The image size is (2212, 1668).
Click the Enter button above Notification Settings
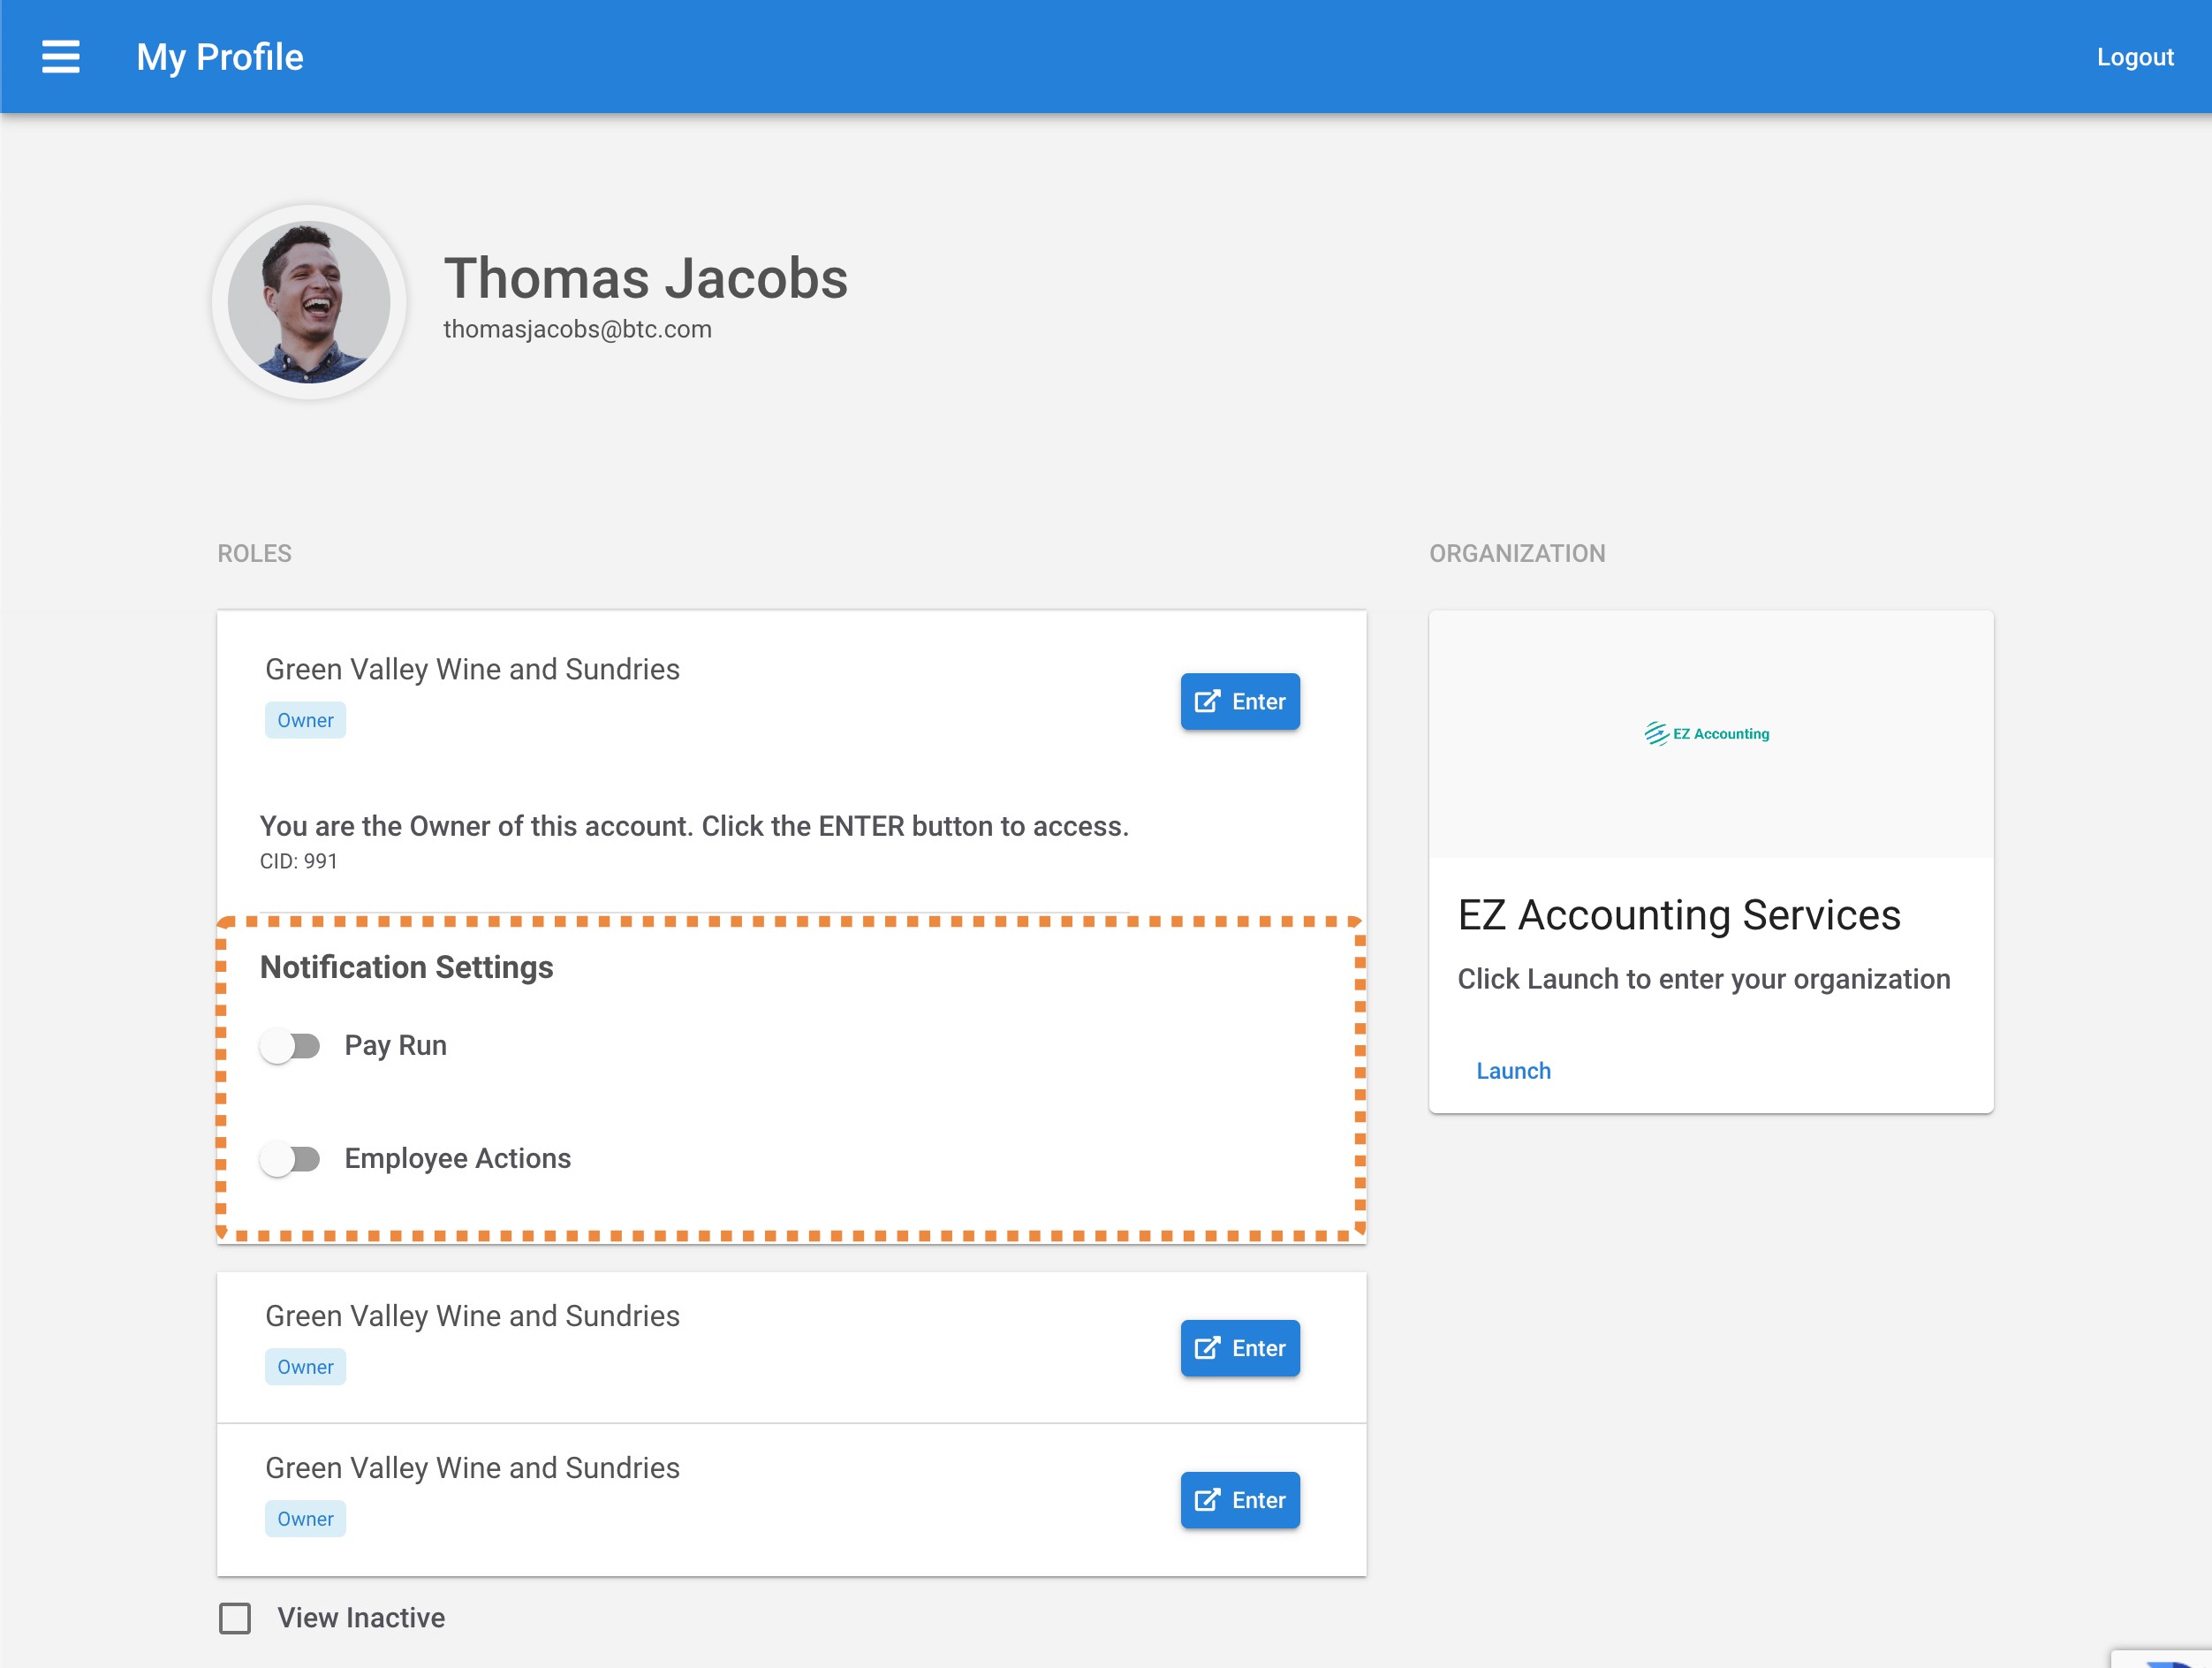point(1240,701)
